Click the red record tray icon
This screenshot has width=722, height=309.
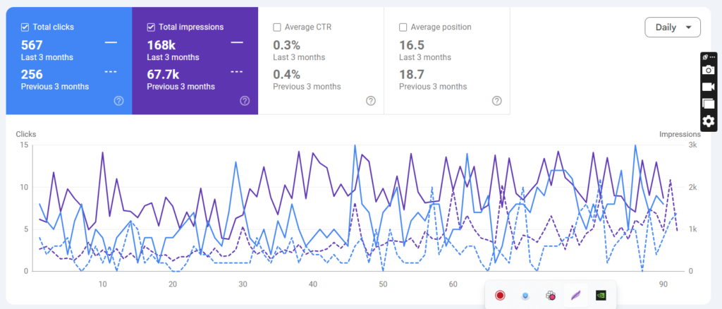(x=500, y=296)
